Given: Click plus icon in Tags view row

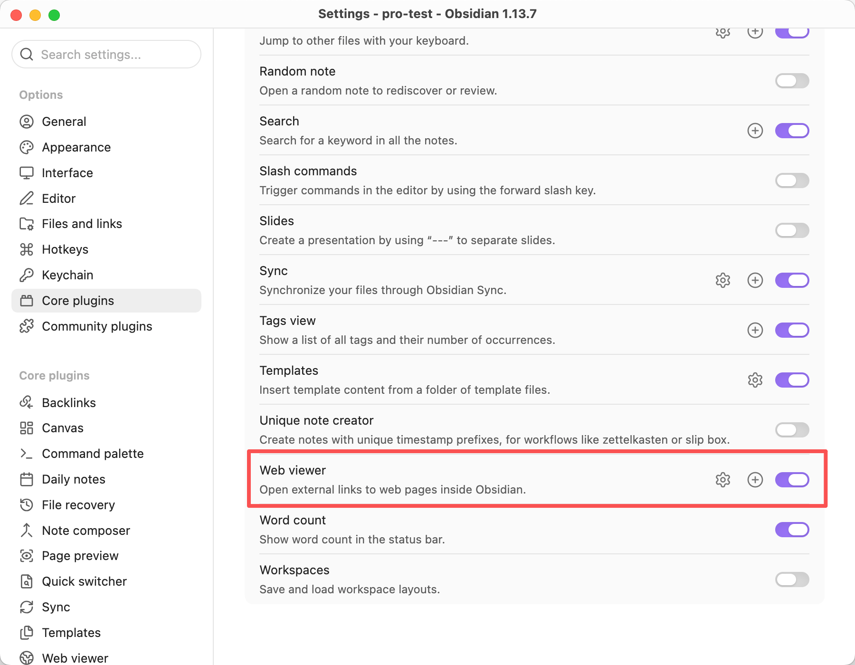Looking at the screenshot, I should point(755,330).
